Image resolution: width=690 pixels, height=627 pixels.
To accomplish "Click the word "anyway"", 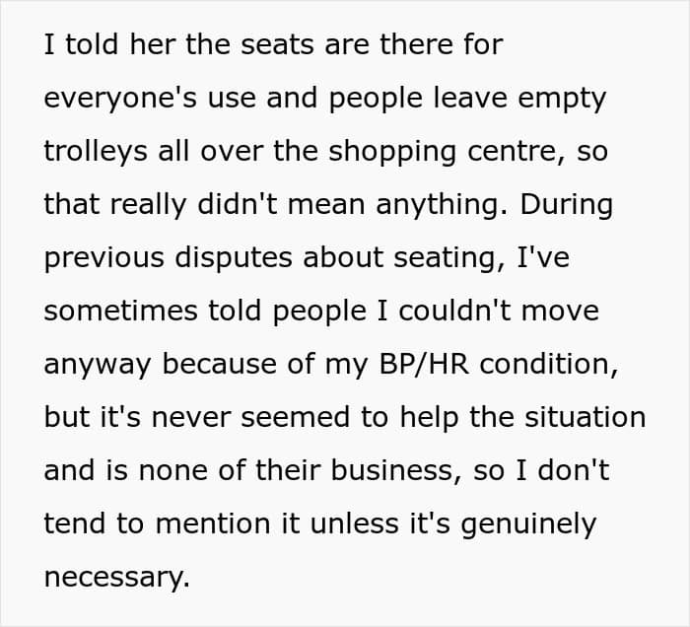I will tap(98, 364).
